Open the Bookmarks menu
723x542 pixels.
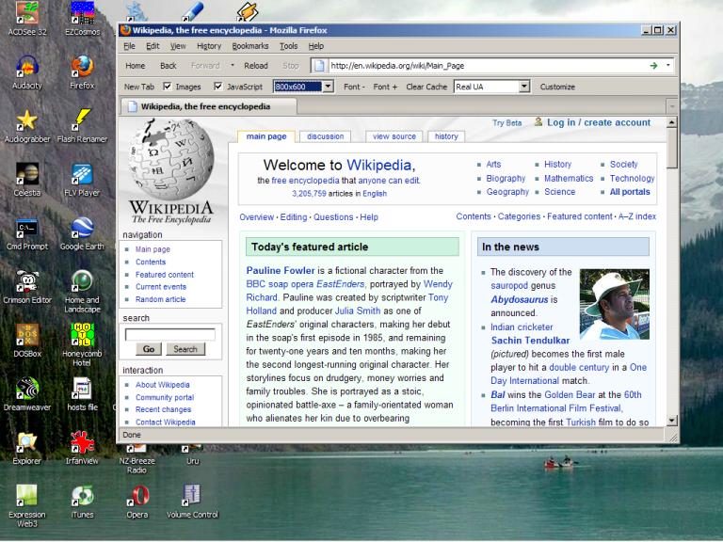coord(249,46)
